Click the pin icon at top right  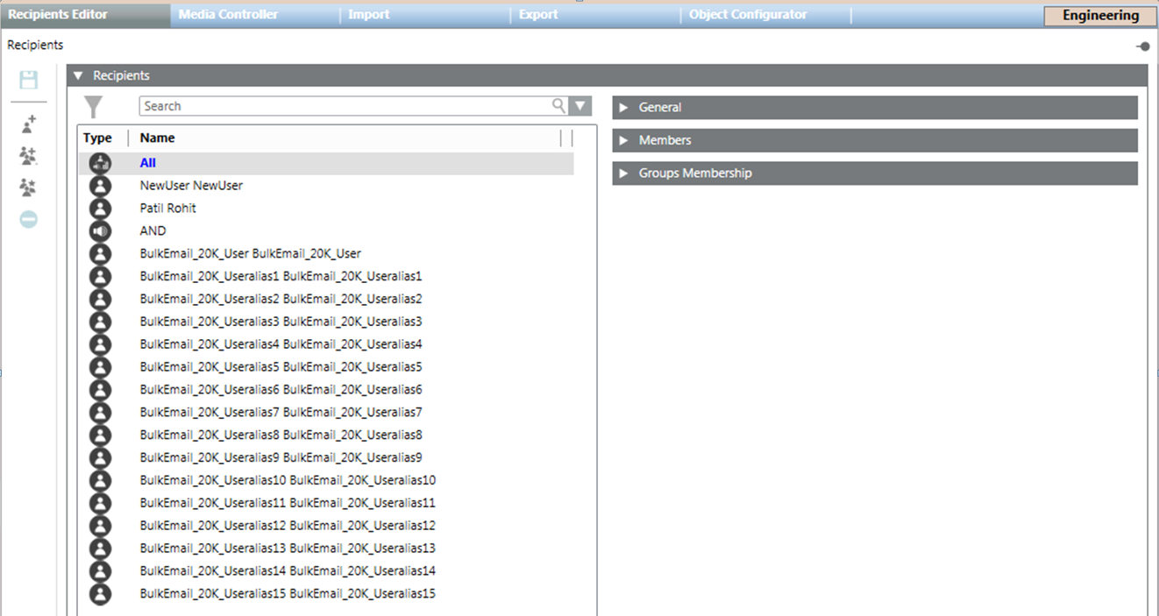[x=1142, y=46]
